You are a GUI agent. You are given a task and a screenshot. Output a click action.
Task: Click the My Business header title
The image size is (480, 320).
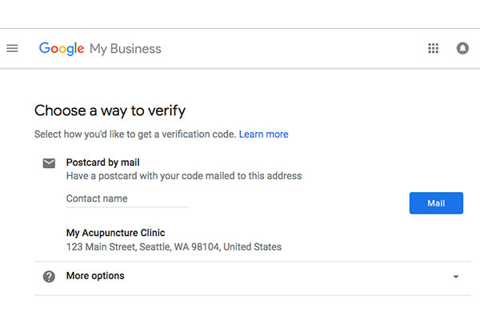[126, 49]
